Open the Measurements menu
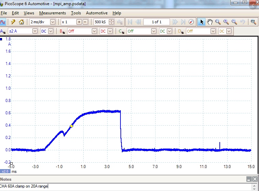 pyautogui.click(x=53, y=13)
